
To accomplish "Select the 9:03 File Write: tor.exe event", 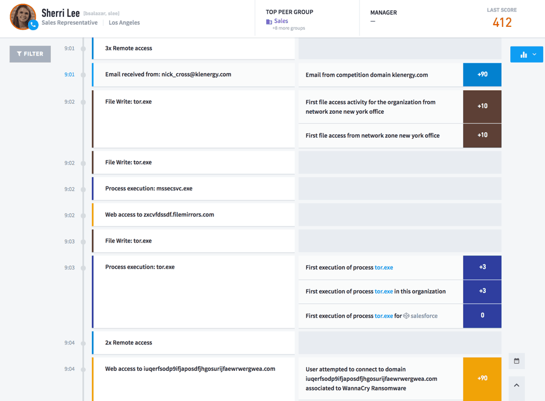I will click(x=193, y=241).
